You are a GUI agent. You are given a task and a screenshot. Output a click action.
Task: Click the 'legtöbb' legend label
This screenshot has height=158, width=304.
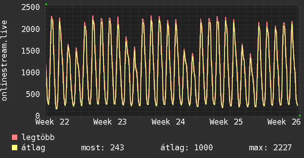(x=38, y=137)
